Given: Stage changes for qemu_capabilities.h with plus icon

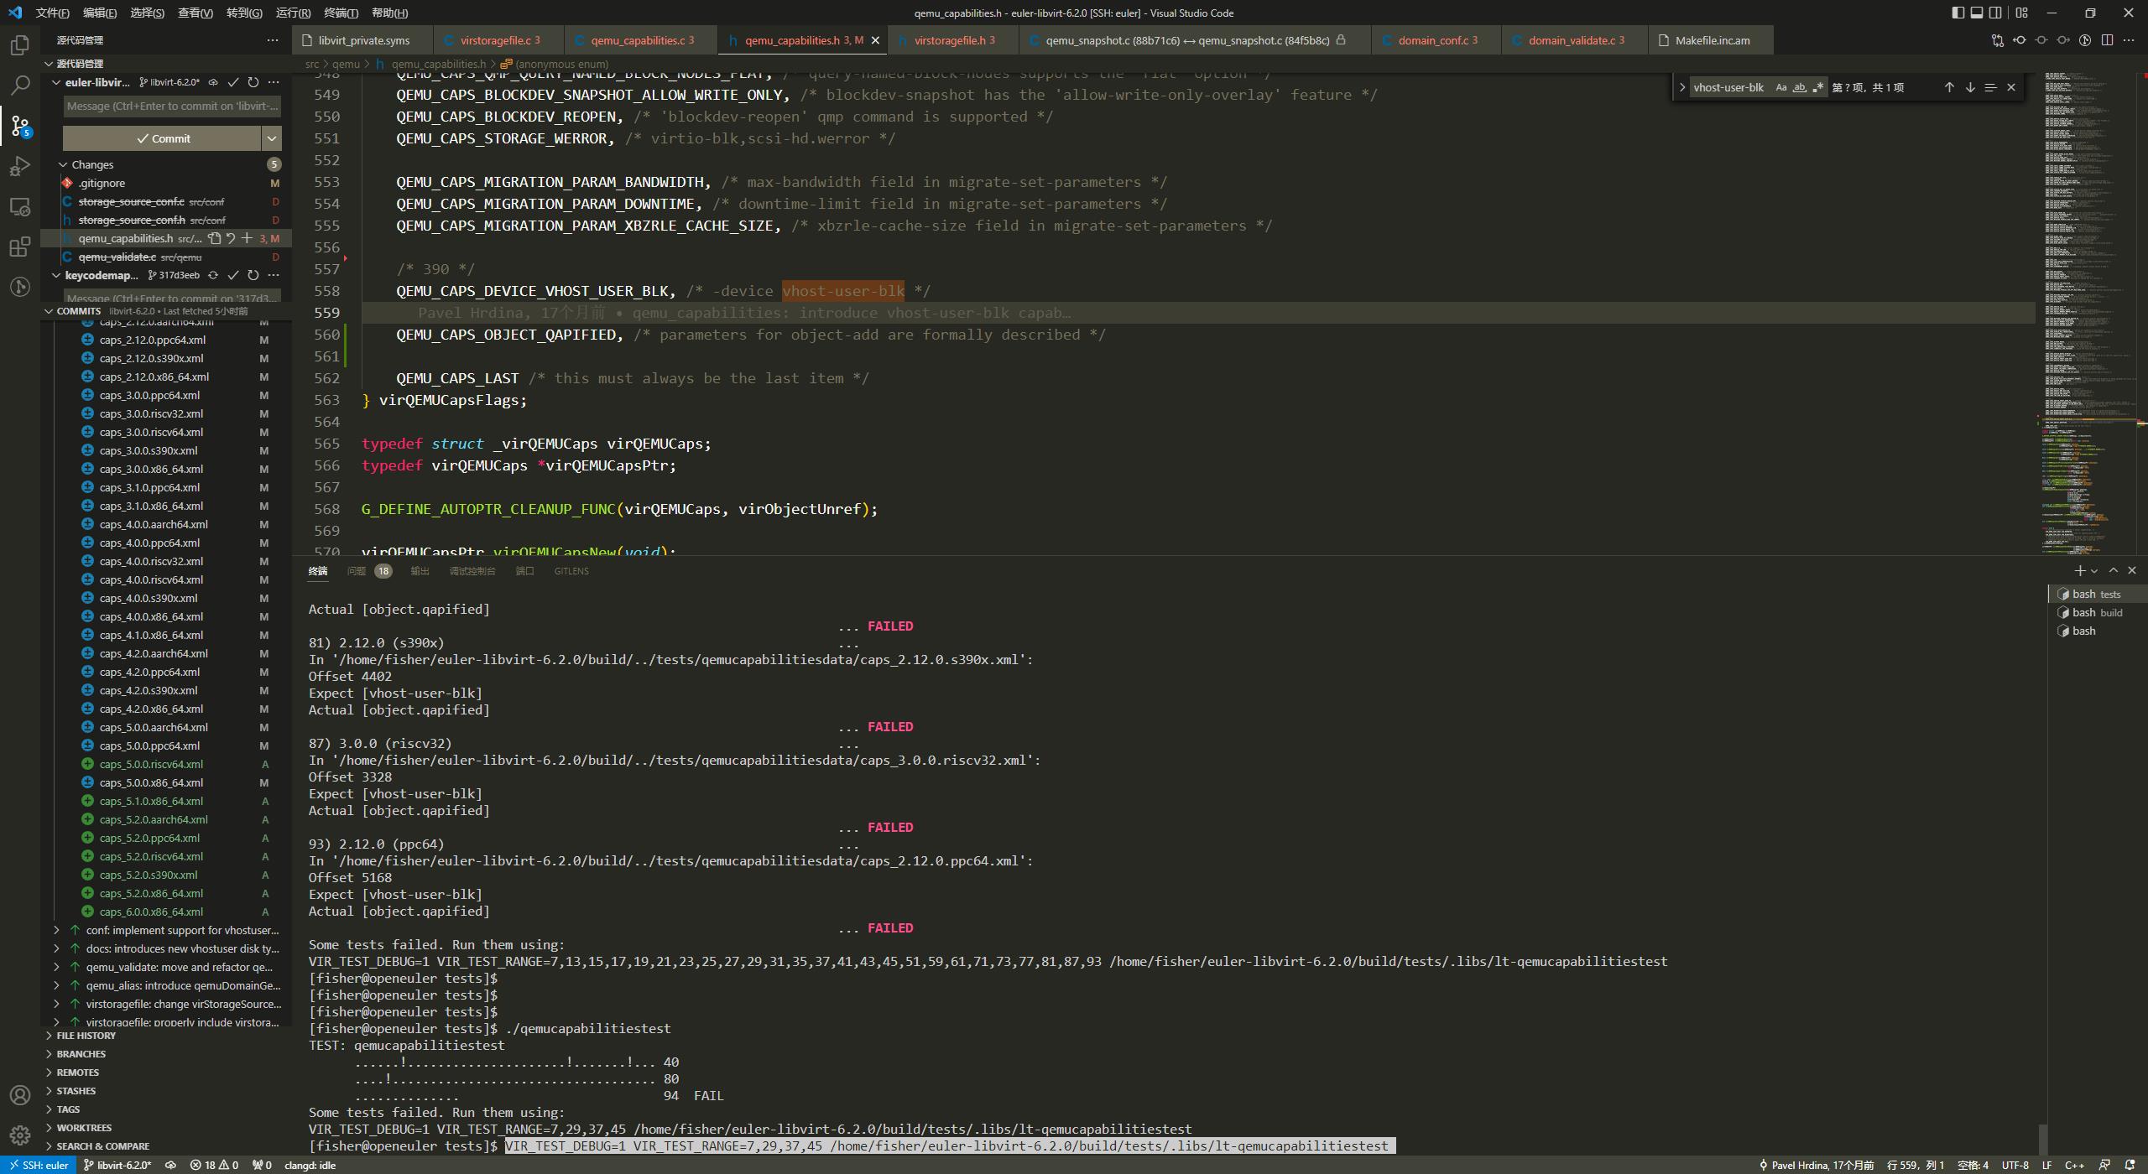Looking at the screenshot, I should pos(247,238).
